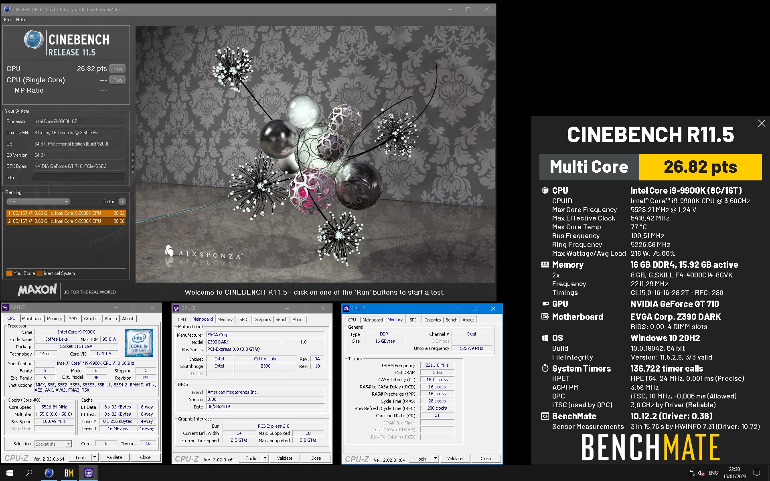Screen dimensions: 770x481
Task: Open Bench tab in left CPU-Z window
Action: 111,319
